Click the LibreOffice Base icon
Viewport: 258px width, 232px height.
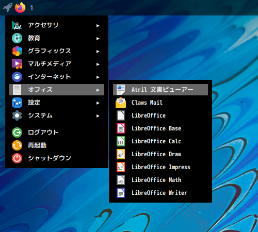[x=121, y=128]
